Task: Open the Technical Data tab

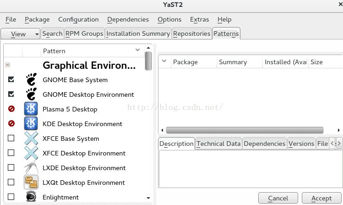Action: point(218,144)
